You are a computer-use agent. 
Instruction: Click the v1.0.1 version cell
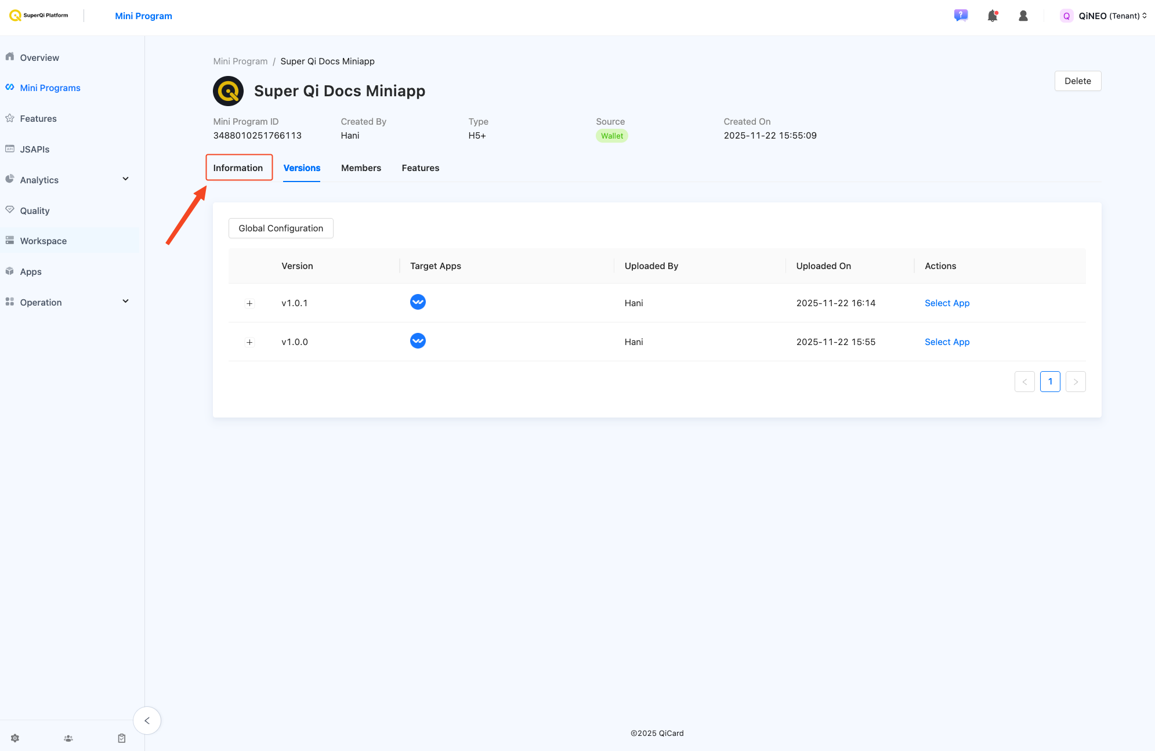295,303
